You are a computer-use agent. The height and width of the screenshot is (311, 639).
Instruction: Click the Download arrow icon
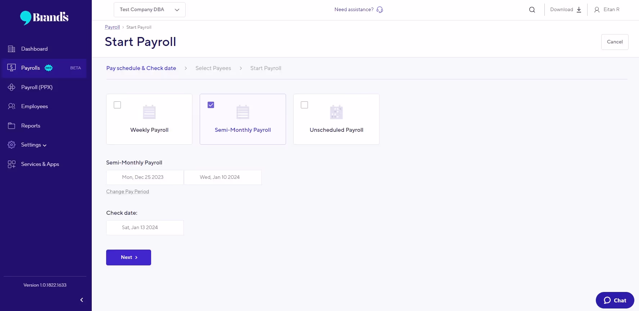point(579,10)
